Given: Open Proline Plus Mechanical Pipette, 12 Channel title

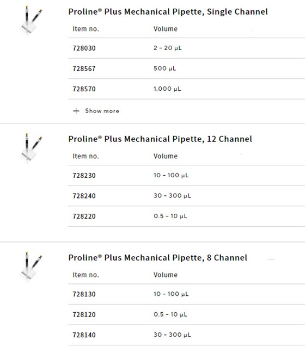Looking at the screenshot, I should coord(160,139).
